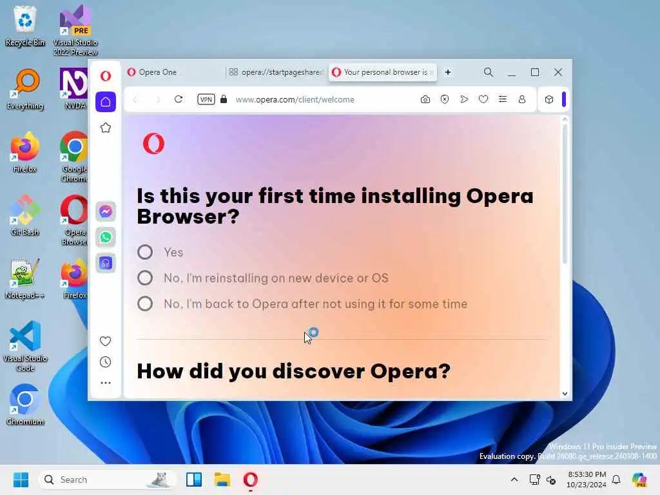Click the vertical scrollbar thumb
This screenshot has width=660, height=495.
coord(565,193)
